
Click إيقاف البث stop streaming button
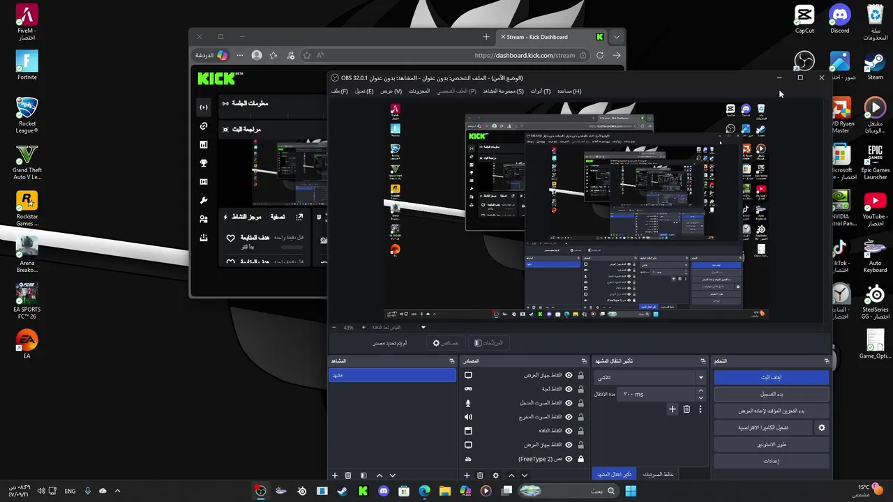tap(771, 377)
